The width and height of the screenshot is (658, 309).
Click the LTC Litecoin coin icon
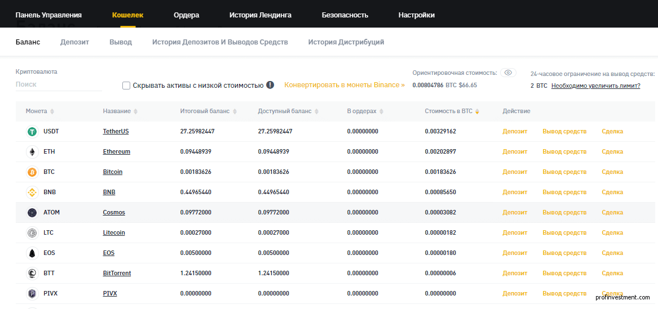32,233
